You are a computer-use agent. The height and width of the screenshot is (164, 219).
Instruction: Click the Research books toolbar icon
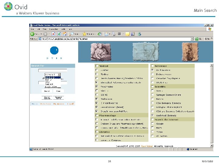coord(133,34)
